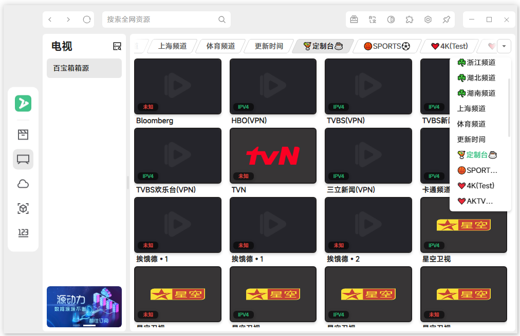Play the Bloomberg channel thumbnail
The image size is (520, 336).
178,86
